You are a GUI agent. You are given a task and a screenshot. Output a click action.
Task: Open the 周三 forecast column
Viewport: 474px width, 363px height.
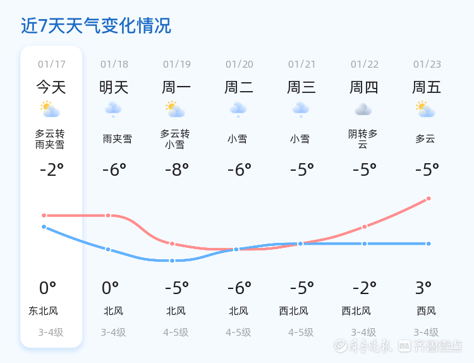[301, 87]
